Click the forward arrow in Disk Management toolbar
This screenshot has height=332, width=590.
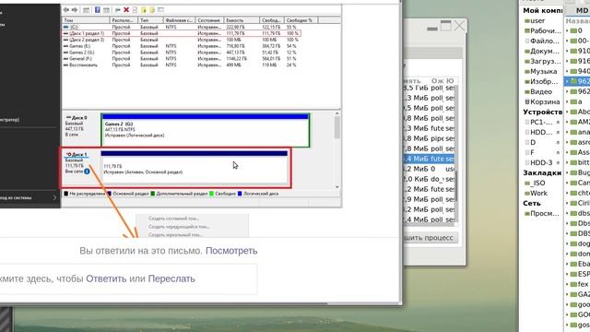tap(75, 10)
